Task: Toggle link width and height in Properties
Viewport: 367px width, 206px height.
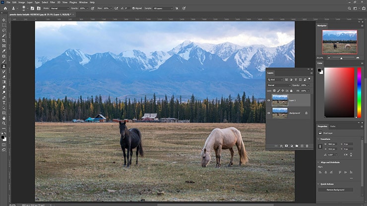Action: point(320,147)
